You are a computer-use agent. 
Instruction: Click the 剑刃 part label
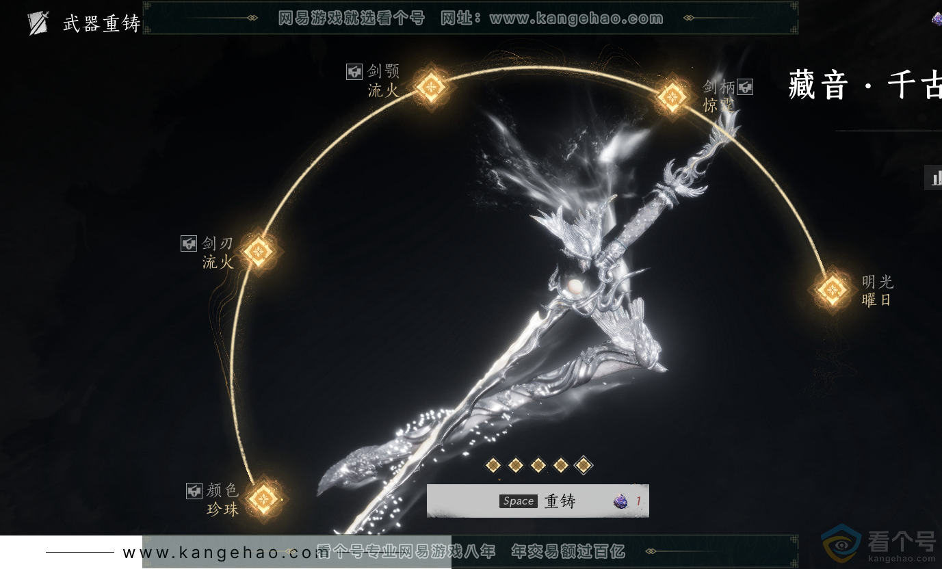218,243
